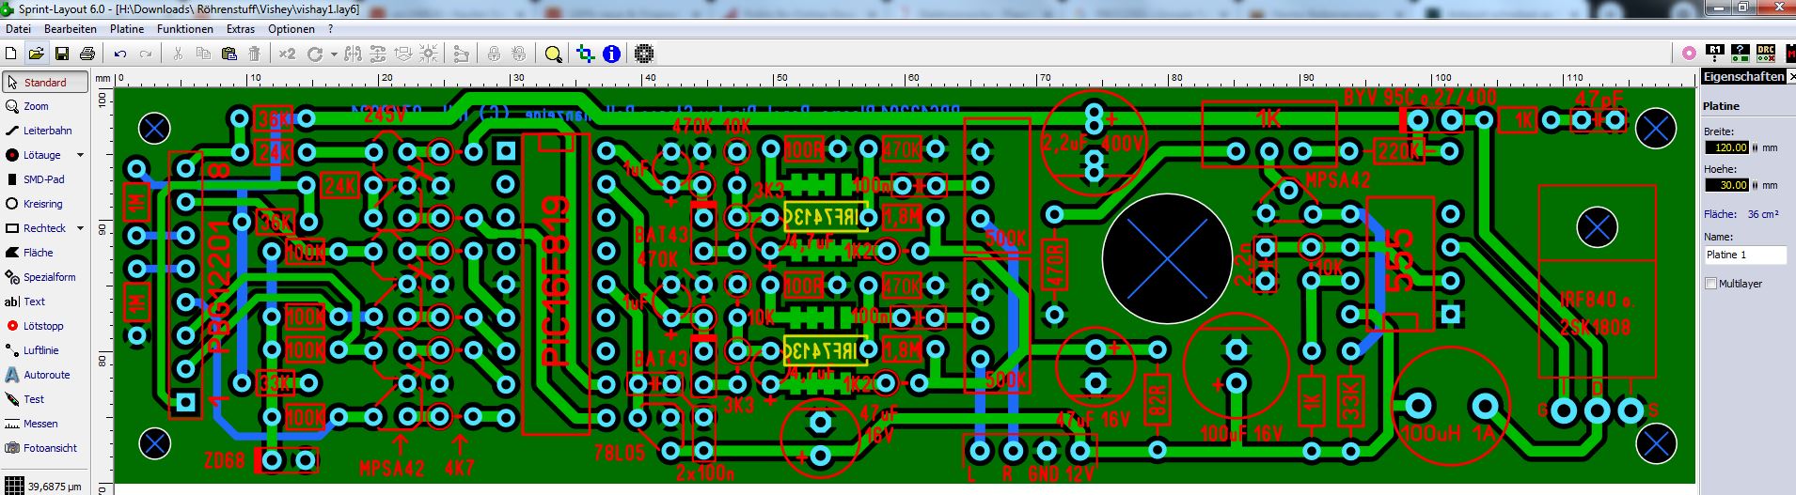Open the DRC design rule check
Viewport: 1796px width, 495px height.
(x=1765, y=53)
